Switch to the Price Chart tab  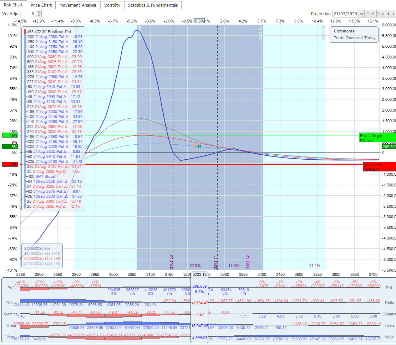pyautogui.click(x=41, y=5)
